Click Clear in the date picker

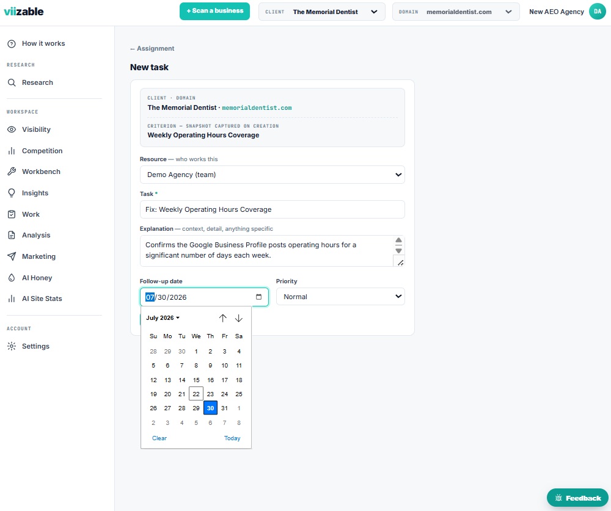(159, 438)
